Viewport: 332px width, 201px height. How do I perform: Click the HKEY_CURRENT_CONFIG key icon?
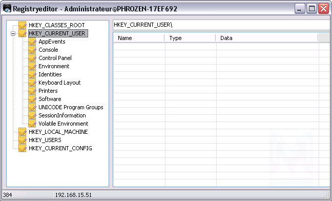(x=23, y=148)
